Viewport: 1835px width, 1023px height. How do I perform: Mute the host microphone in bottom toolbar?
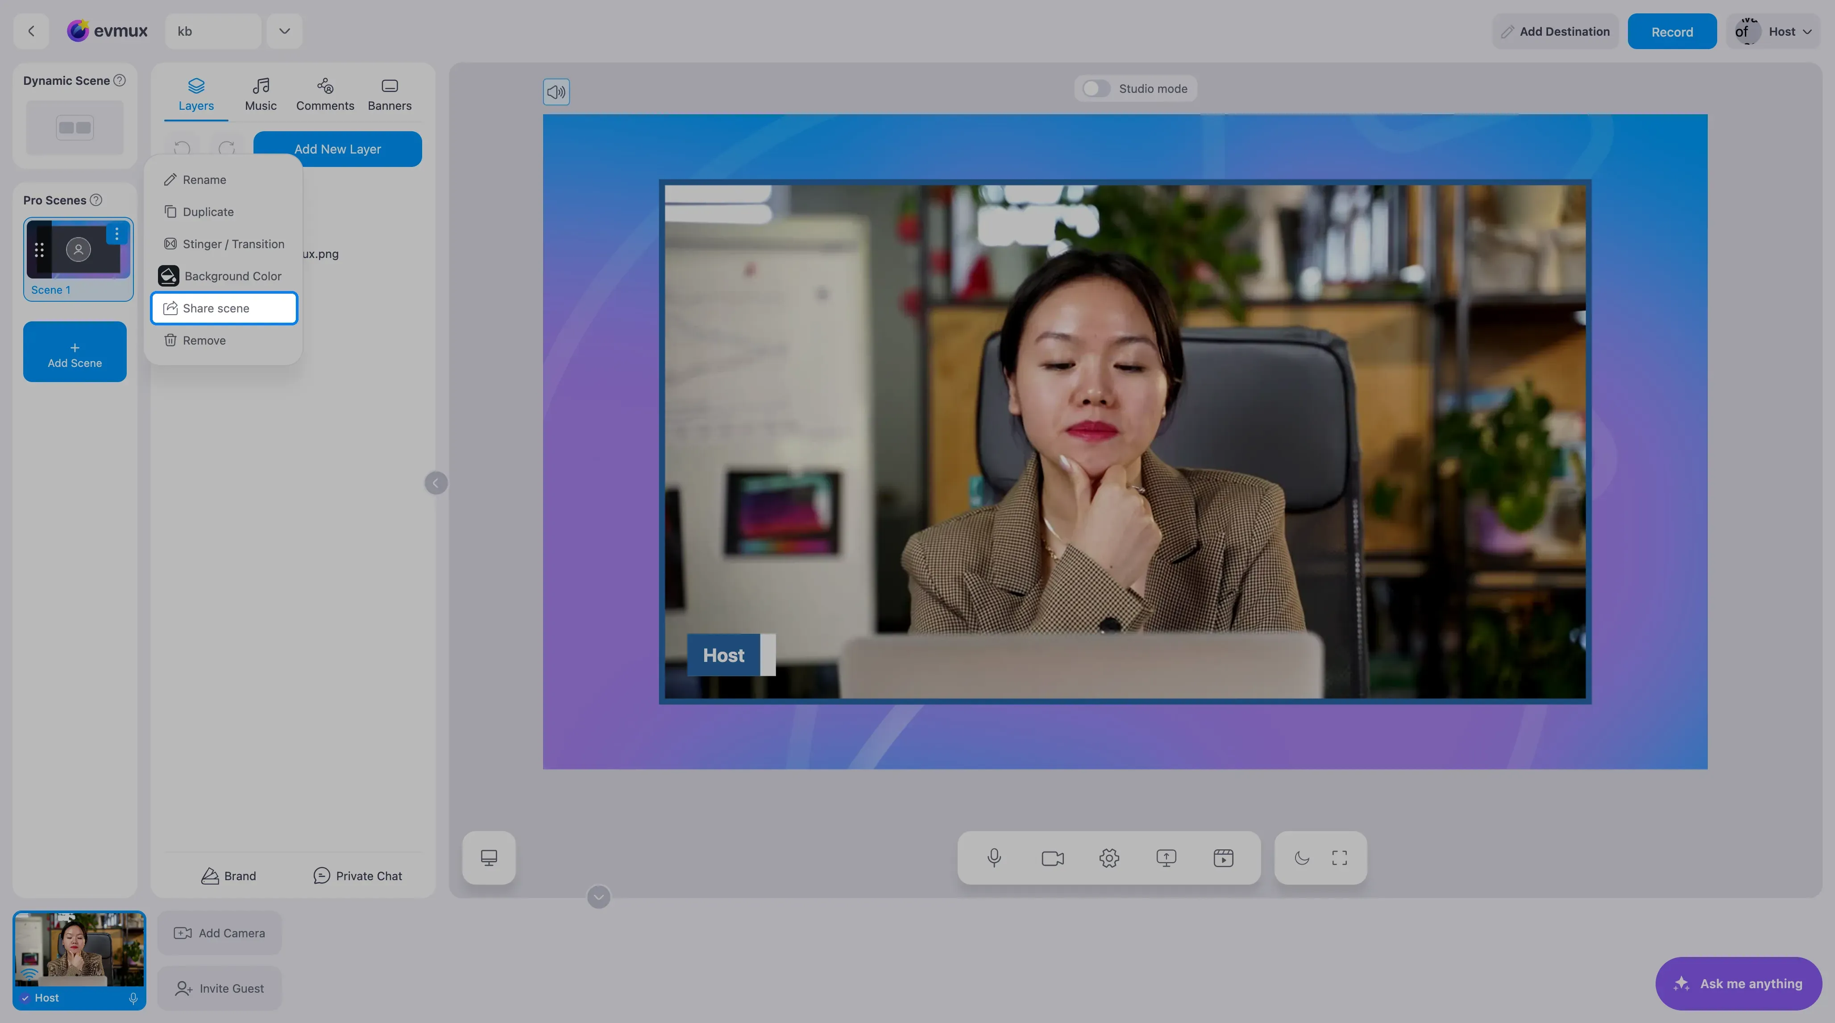click(994, 858)
